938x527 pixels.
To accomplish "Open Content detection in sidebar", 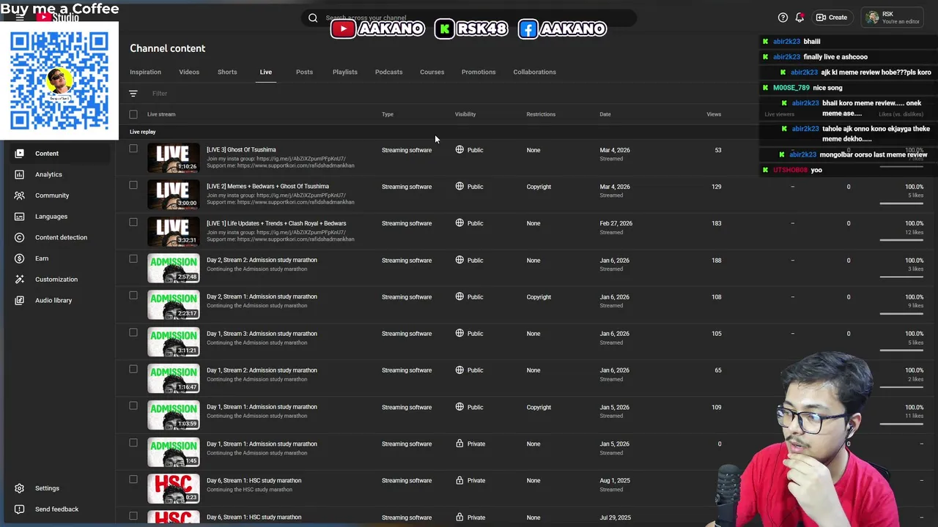I will pyautogui.click(x=61, y=237).
